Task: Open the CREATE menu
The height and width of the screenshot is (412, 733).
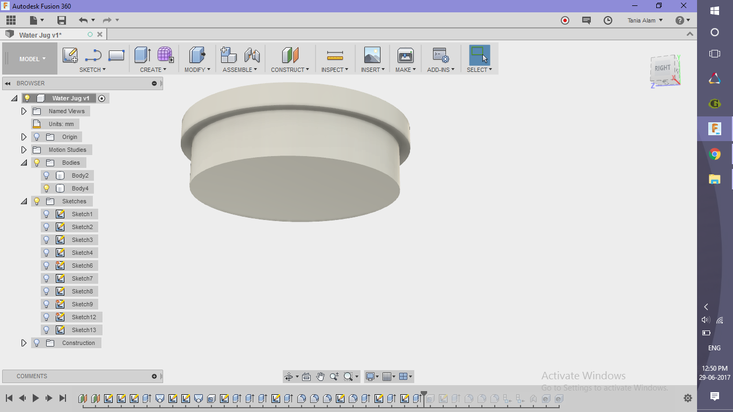Action: pyautogui.click(x=153, y=70)
